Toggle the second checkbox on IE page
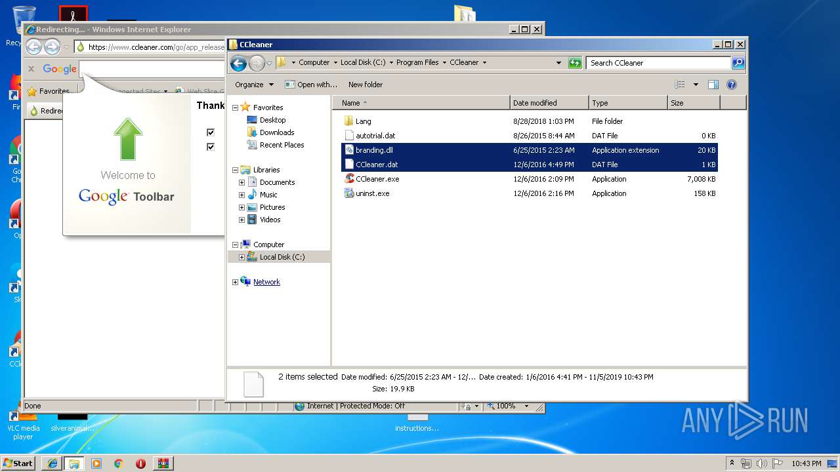 point(211,147)
